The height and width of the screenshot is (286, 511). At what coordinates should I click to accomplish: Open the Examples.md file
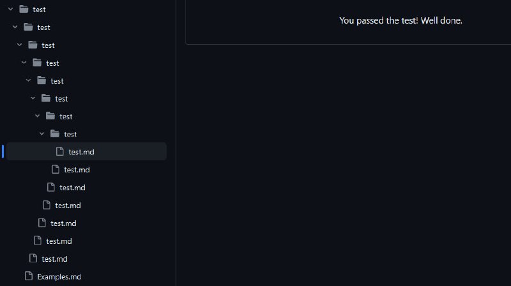pos(59,276)
